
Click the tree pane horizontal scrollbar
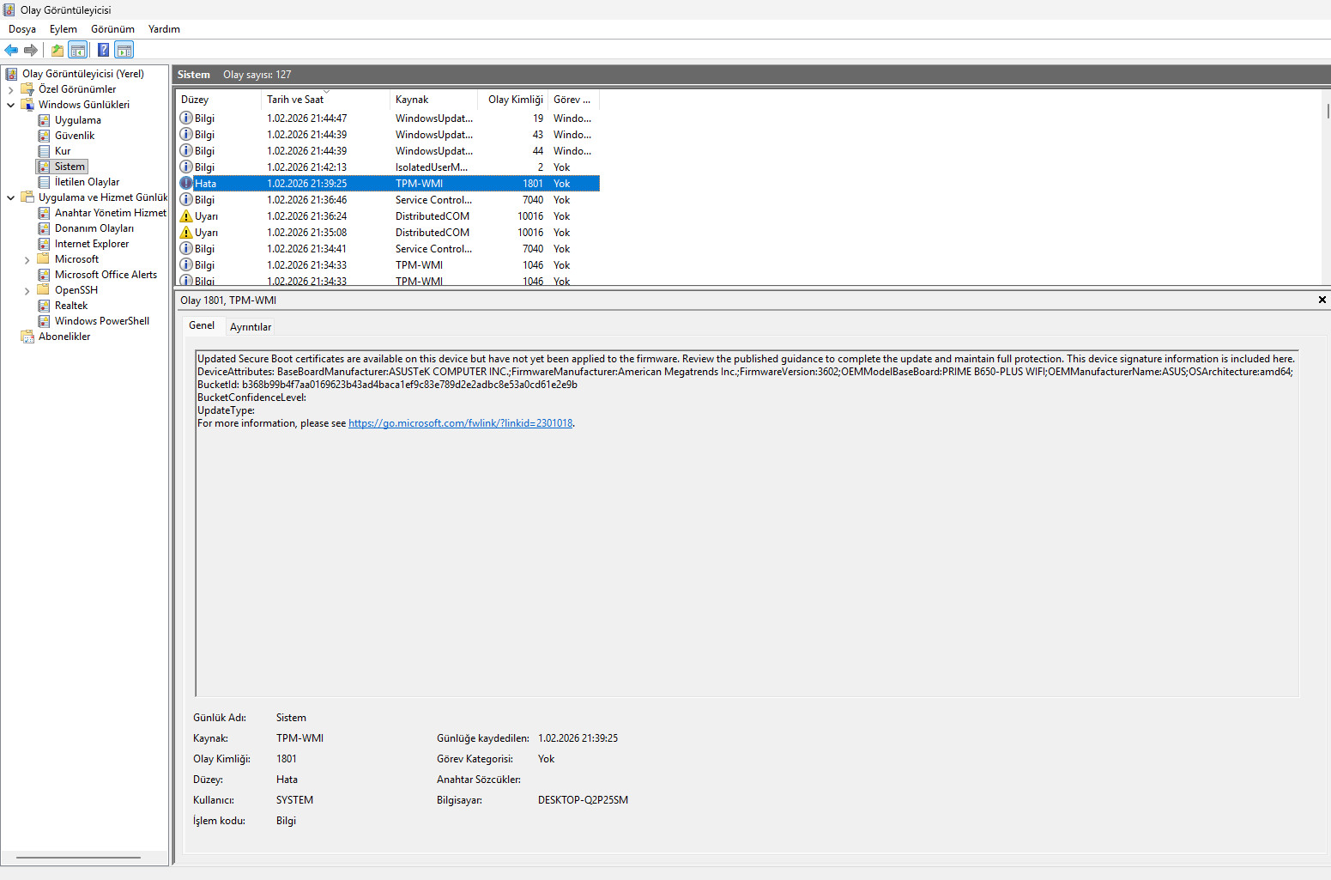coord(78,858)
